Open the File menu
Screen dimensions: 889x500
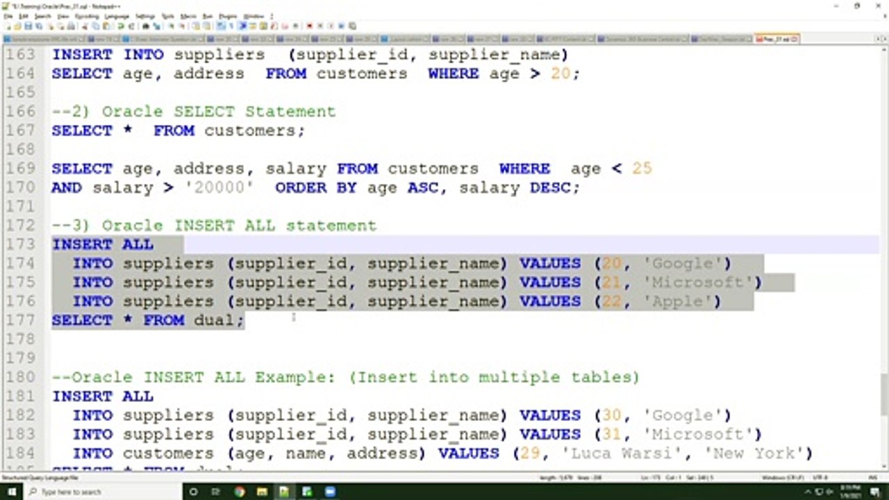8,16
